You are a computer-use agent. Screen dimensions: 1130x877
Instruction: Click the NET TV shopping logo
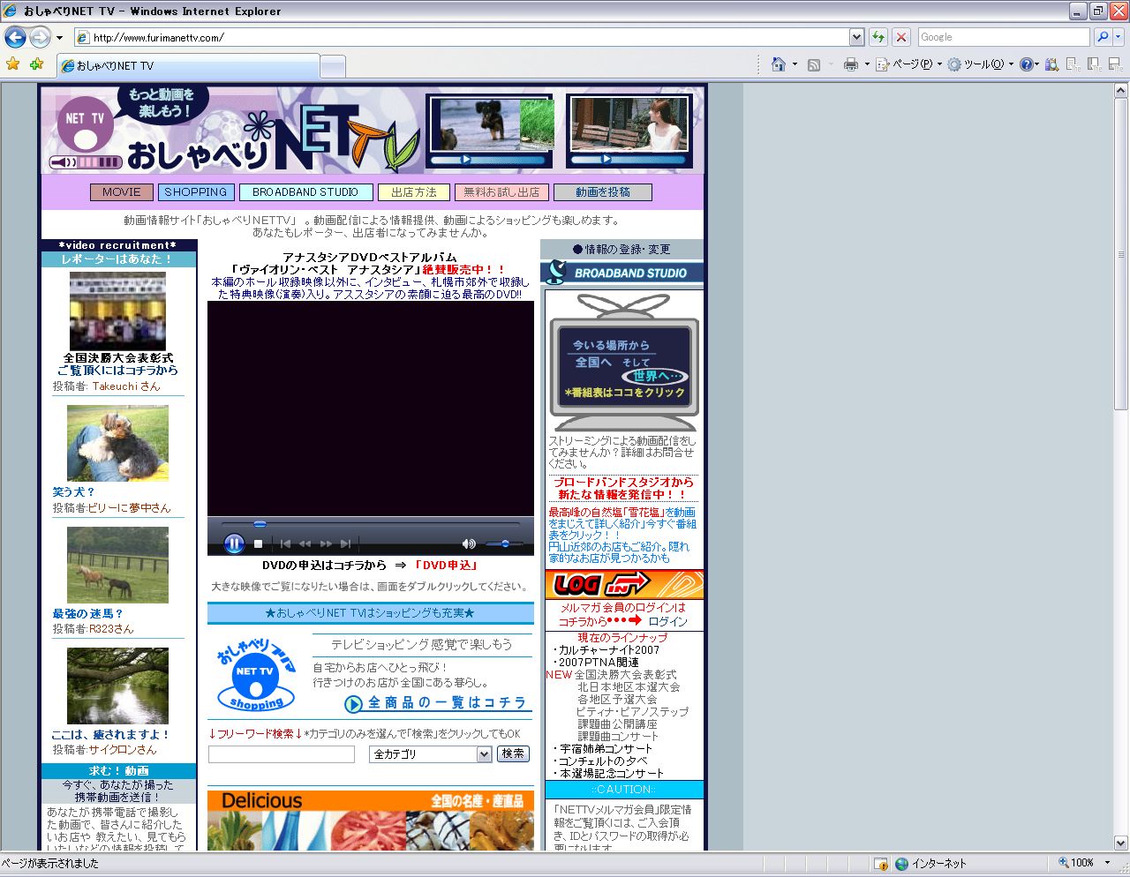pos(256,675)
